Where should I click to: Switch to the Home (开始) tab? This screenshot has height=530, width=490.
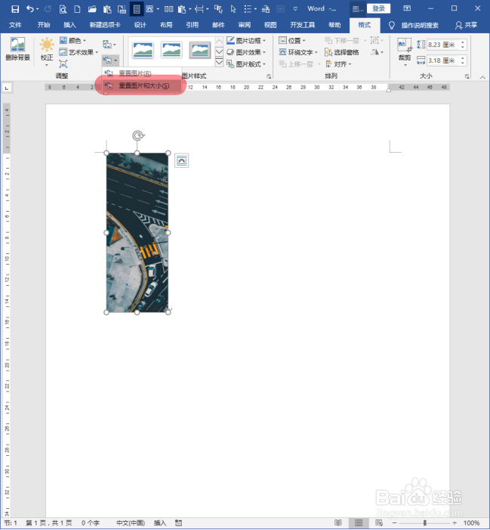tap(44, 25)
